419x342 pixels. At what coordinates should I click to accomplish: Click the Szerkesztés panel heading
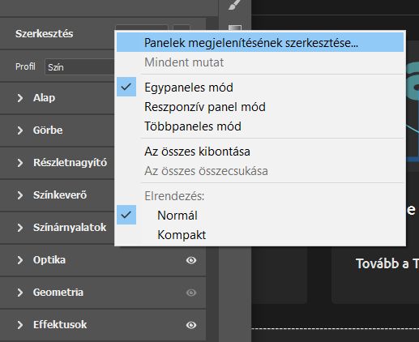[44, 34]
